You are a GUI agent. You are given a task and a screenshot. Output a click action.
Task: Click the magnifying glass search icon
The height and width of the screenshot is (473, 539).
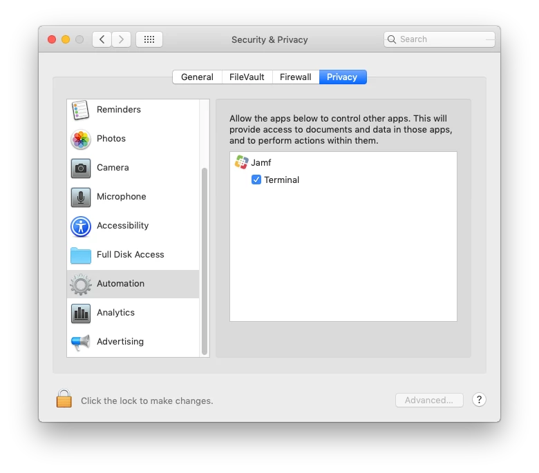point(392,39)
